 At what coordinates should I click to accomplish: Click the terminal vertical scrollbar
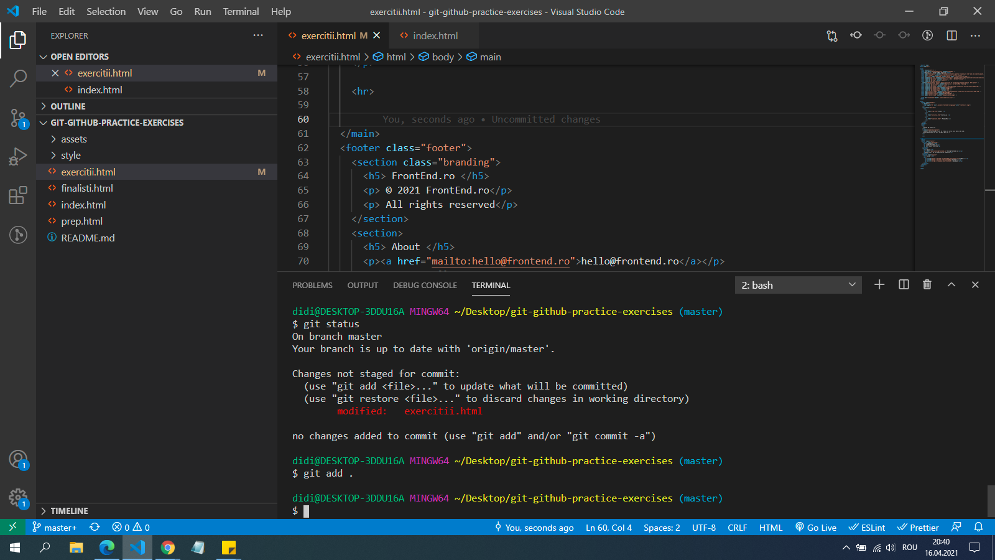pyautogui.click(x=991, y=500)
